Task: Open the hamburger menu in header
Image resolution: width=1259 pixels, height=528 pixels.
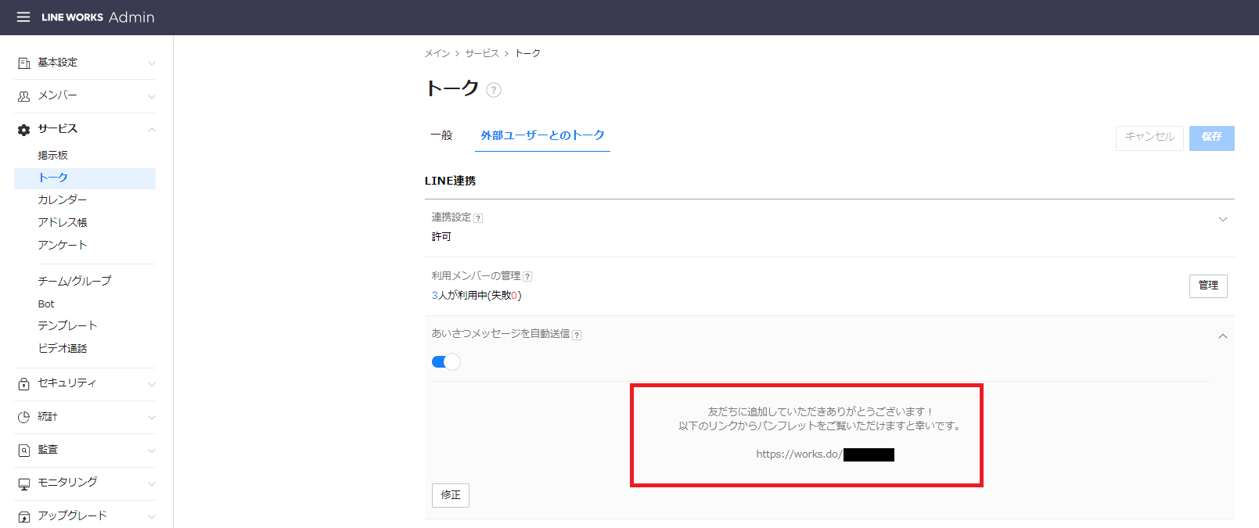Action: [23, 17]
